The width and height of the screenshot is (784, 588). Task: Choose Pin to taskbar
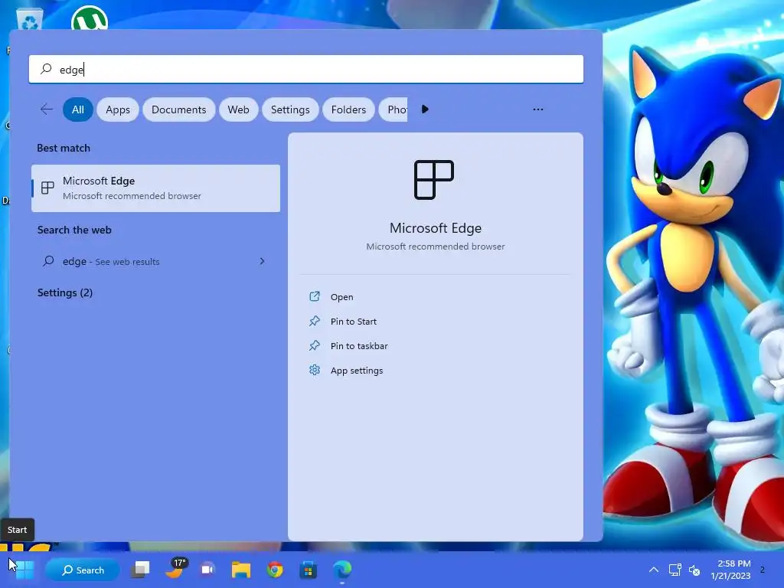[359, 346]
